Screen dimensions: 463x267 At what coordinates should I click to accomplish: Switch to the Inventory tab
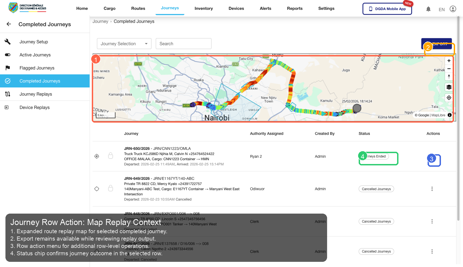point(203,8)
